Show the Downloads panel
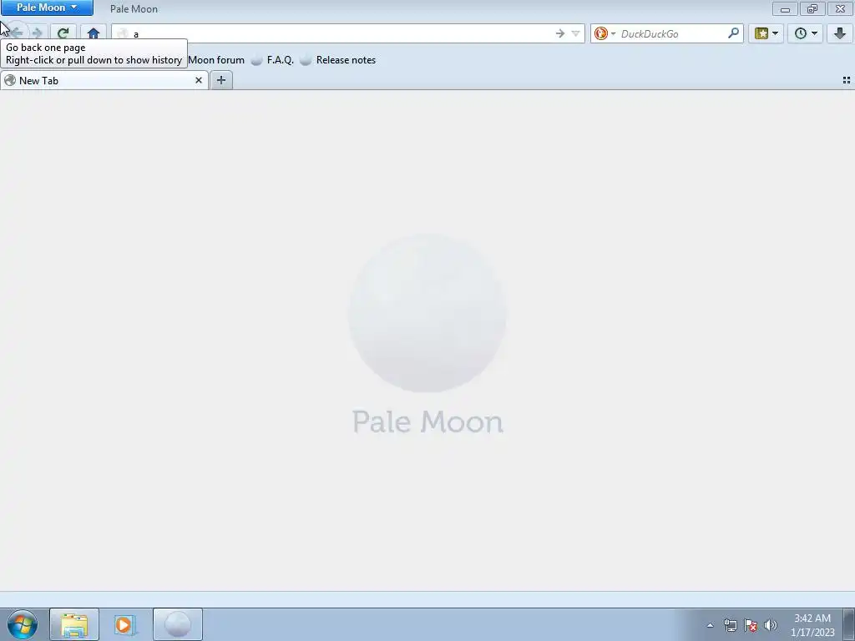The width and height of the screenshot is (855, 641). tap(840, 33)
